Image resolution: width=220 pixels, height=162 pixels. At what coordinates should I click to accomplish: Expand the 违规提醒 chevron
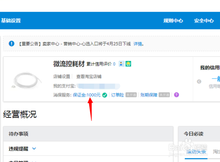(34, 148)
